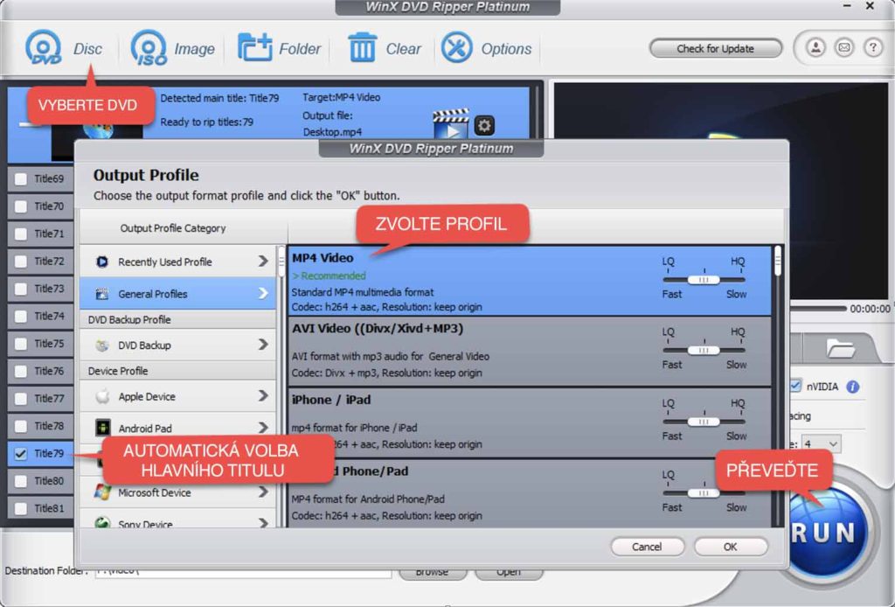
Task: Click the Browse destination button
Action: [x=432, y=573]
